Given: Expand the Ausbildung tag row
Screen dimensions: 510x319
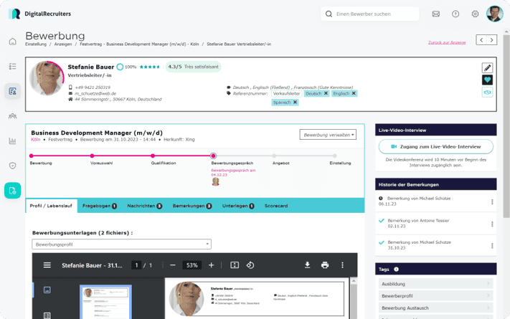Looking at the screenshot, I should coord(435,284).
